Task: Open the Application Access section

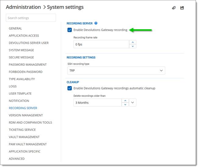Action: [24, 36]
